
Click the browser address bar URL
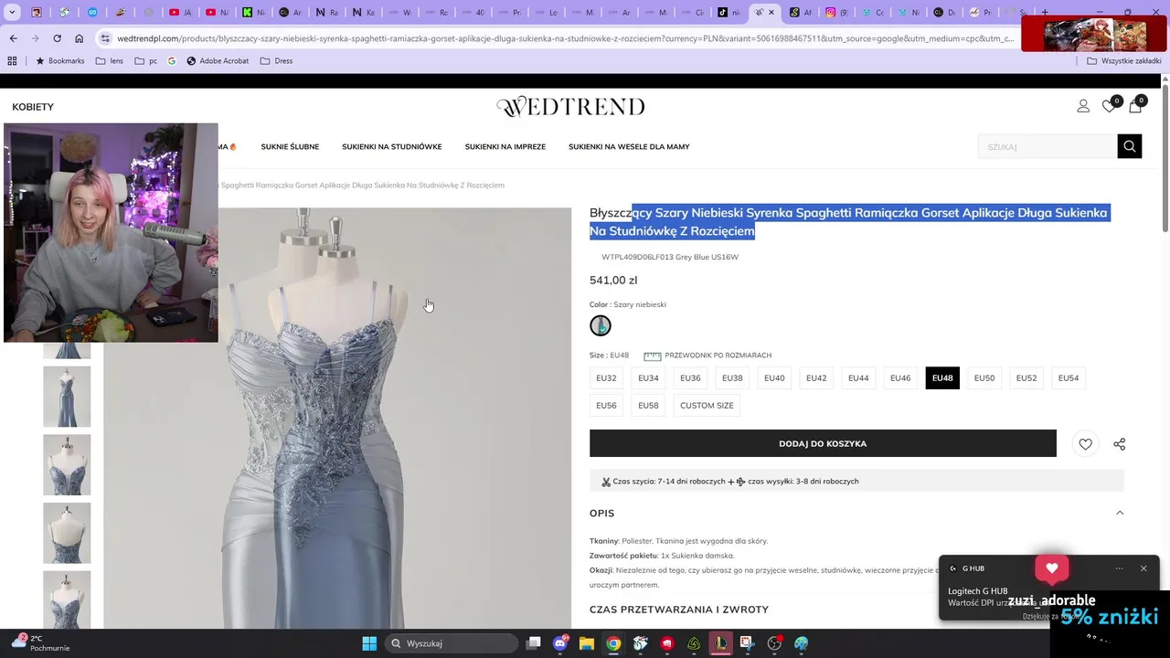pos(566,38)
